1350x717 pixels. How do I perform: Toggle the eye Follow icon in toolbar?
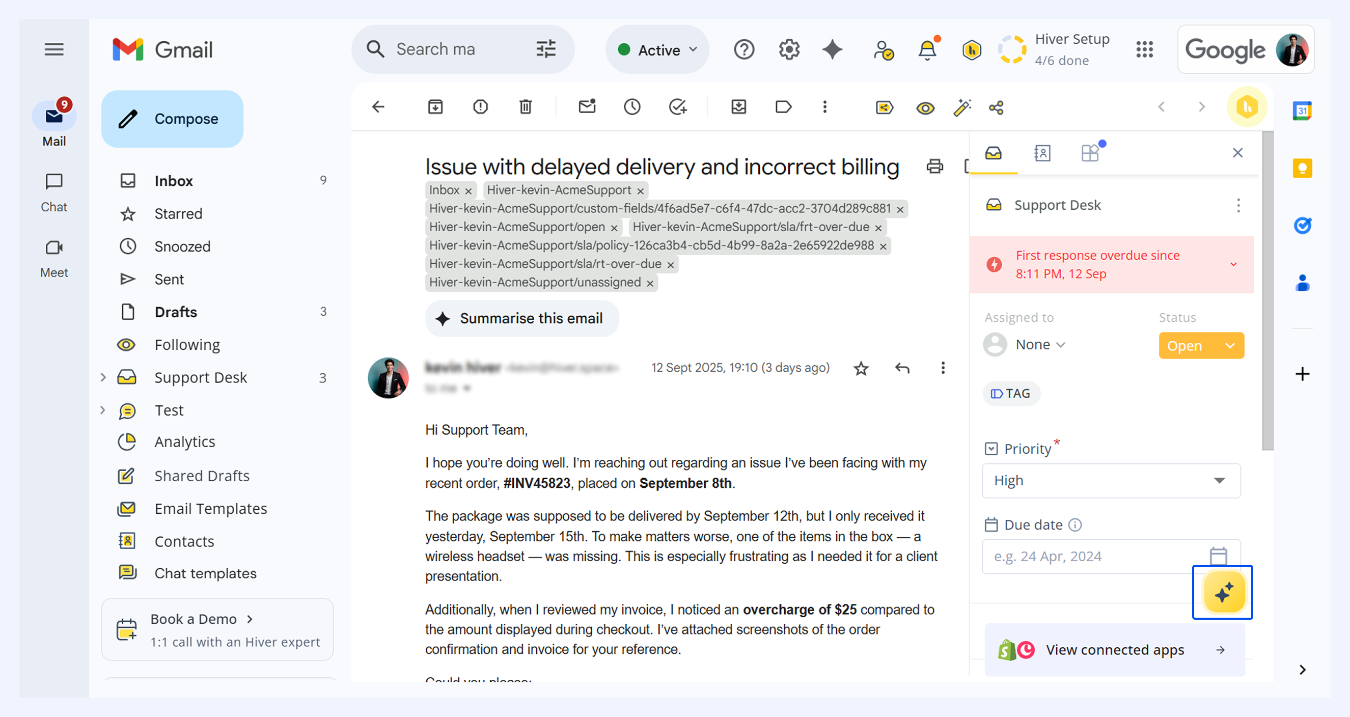(925, 108)
